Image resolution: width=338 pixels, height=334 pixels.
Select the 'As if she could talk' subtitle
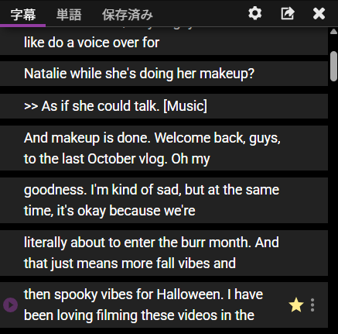tap(164, 106)
